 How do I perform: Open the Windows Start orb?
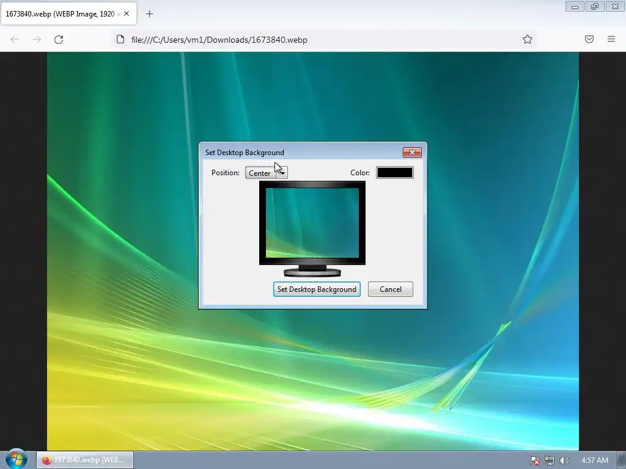[17, 459]
